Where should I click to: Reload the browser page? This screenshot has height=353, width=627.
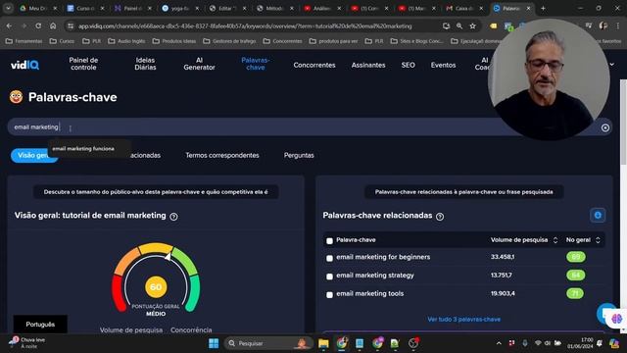coord(38,25)
